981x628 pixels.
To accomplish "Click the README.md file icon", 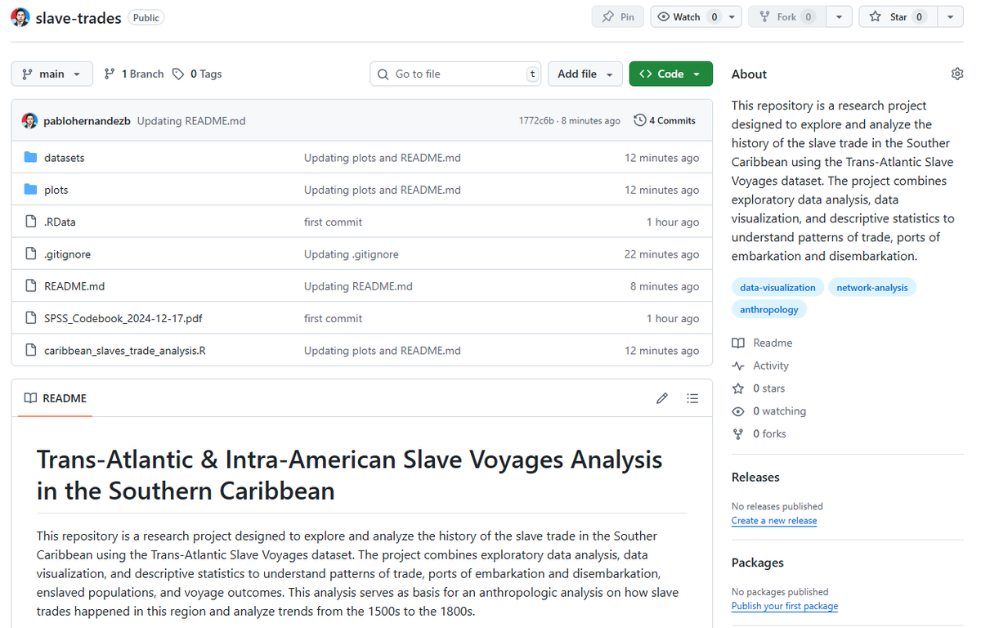I will pyautogui.click(x=31, y=286).
